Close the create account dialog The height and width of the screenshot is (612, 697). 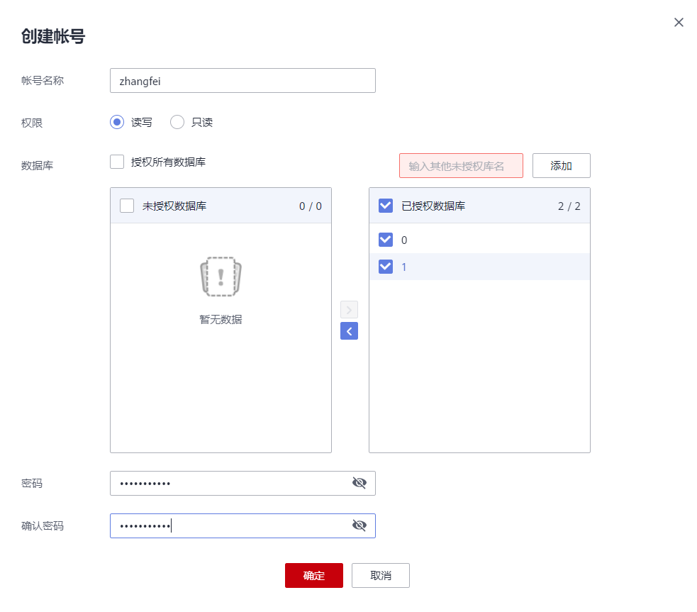679,22
